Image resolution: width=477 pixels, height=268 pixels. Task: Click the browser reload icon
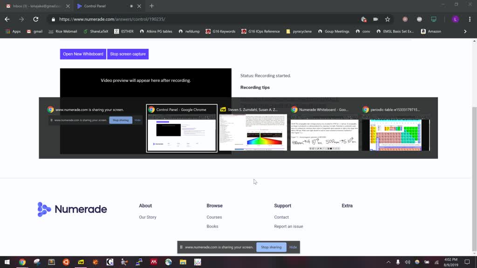pyautogui.click(x=35, y=19)
